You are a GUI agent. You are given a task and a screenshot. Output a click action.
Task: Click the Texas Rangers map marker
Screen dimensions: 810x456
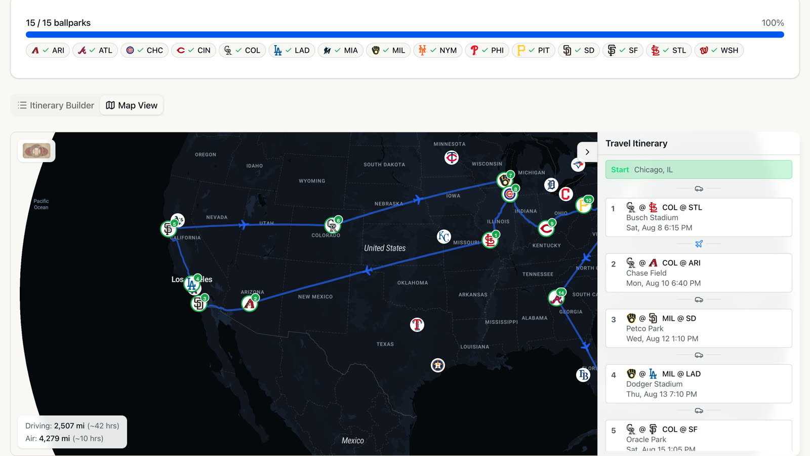coord(417,325)
